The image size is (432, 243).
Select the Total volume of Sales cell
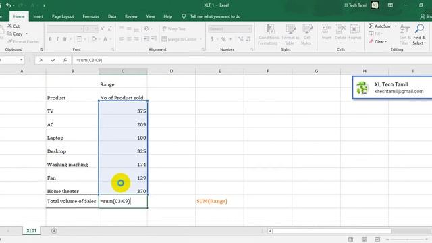[72, 201]
